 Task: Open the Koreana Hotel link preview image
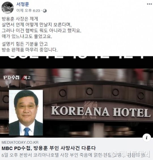76,97
